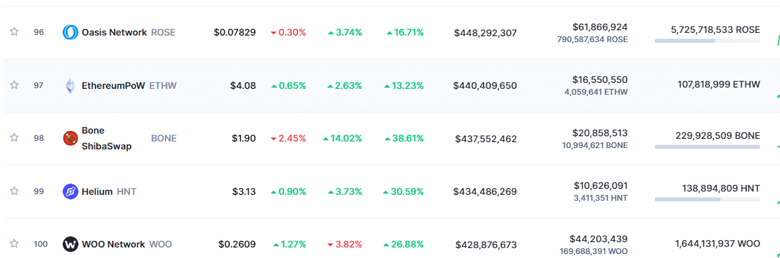Click the Bone ShibaSwap logo icon

70,138
